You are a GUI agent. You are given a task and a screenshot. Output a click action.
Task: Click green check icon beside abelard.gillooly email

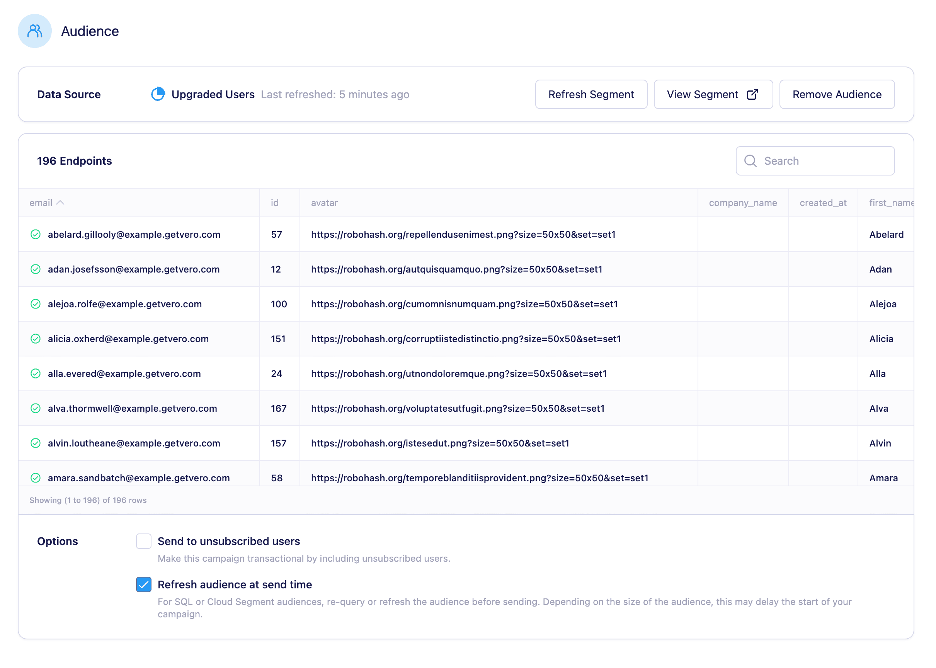tap(36, 235)
